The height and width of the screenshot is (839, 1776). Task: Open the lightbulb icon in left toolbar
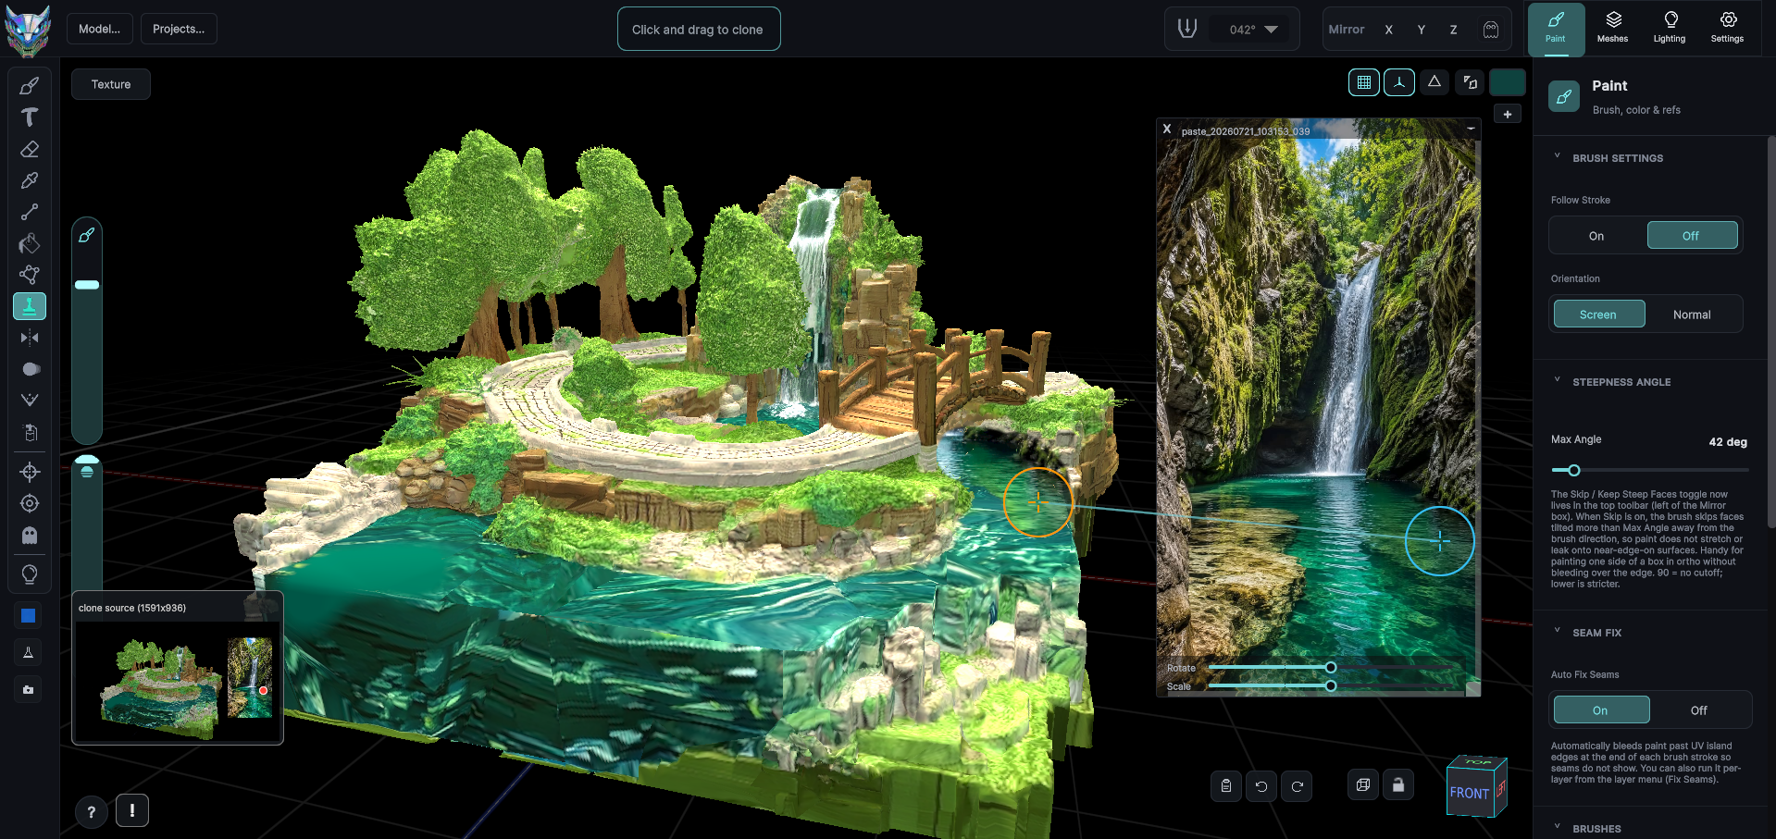click(x=30, y=574)
